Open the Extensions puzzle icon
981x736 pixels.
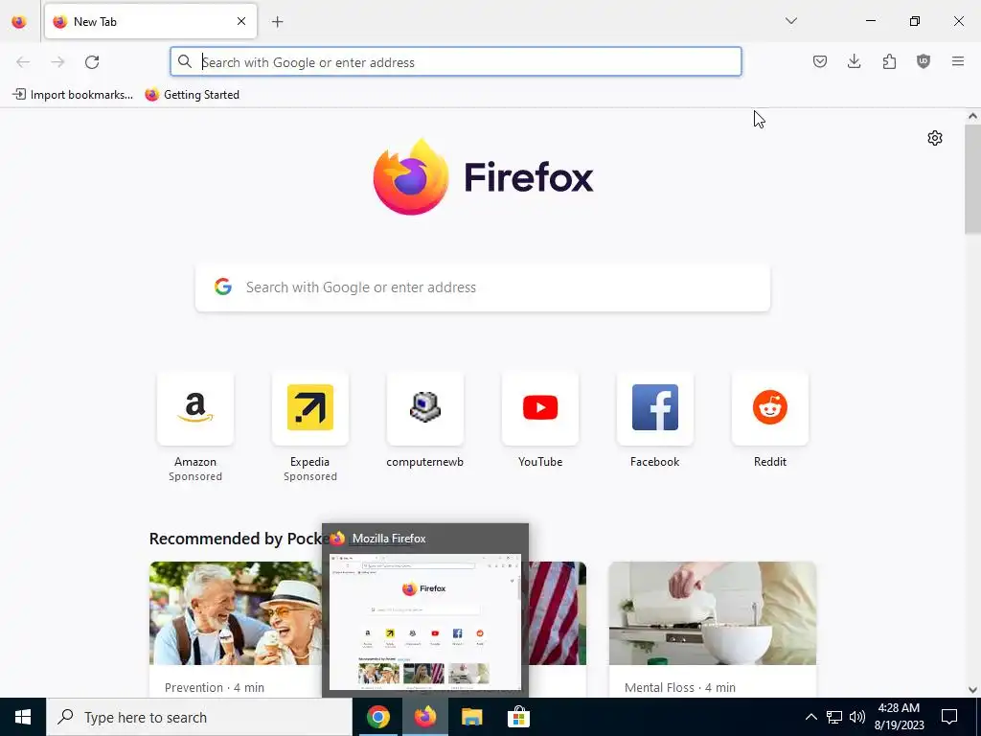coord(889,61)
